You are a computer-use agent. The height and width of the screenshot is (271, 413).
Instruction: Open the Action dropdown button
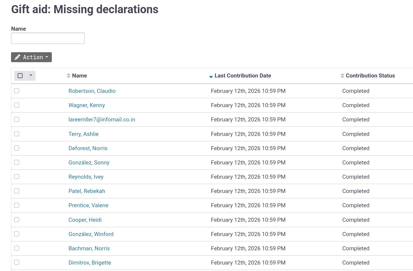click(31, 57)
